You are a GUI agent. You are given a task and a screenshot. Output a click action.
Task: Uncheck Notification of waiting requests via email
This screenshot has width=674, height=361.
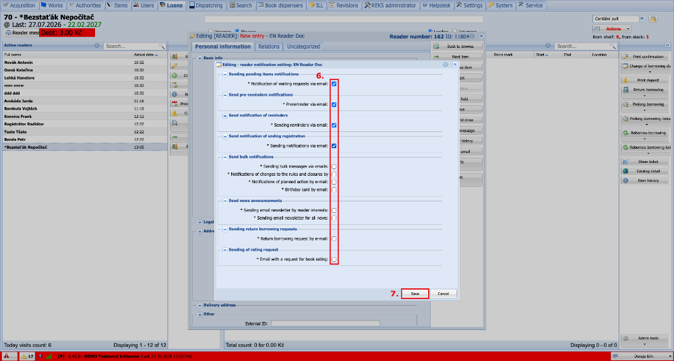tap(334, 84)
